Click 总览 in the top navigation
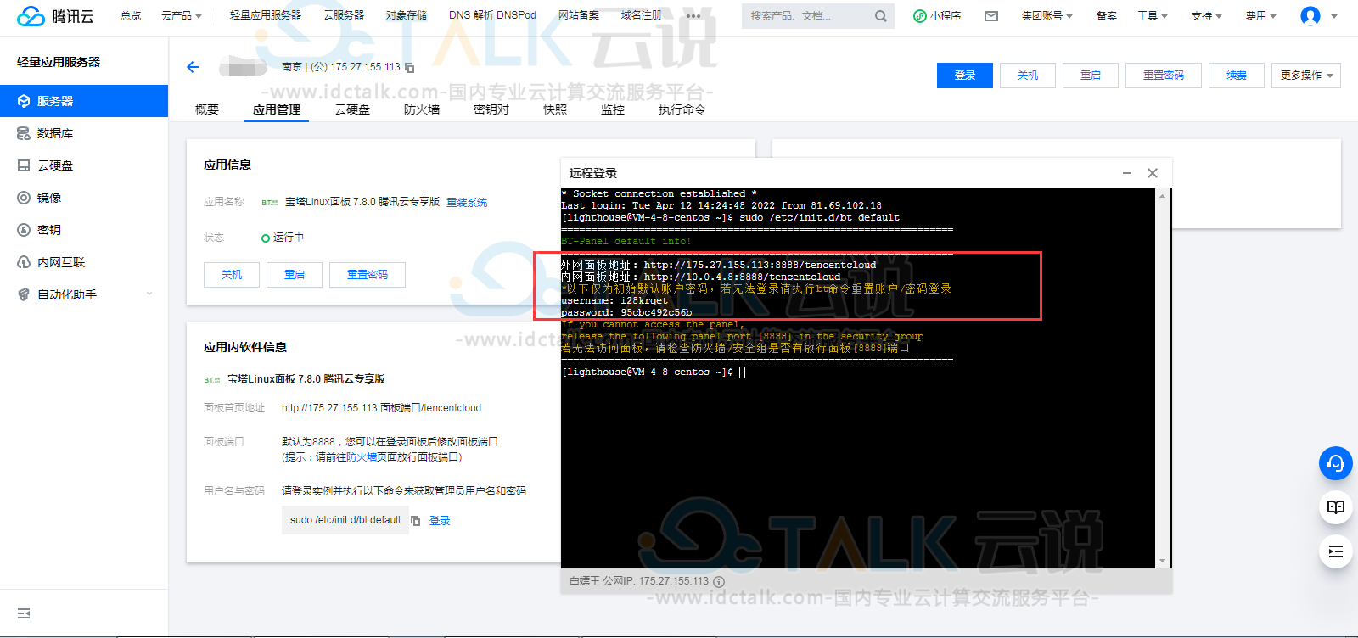Viewport: 1358px width, 638px height. point(131,16)
